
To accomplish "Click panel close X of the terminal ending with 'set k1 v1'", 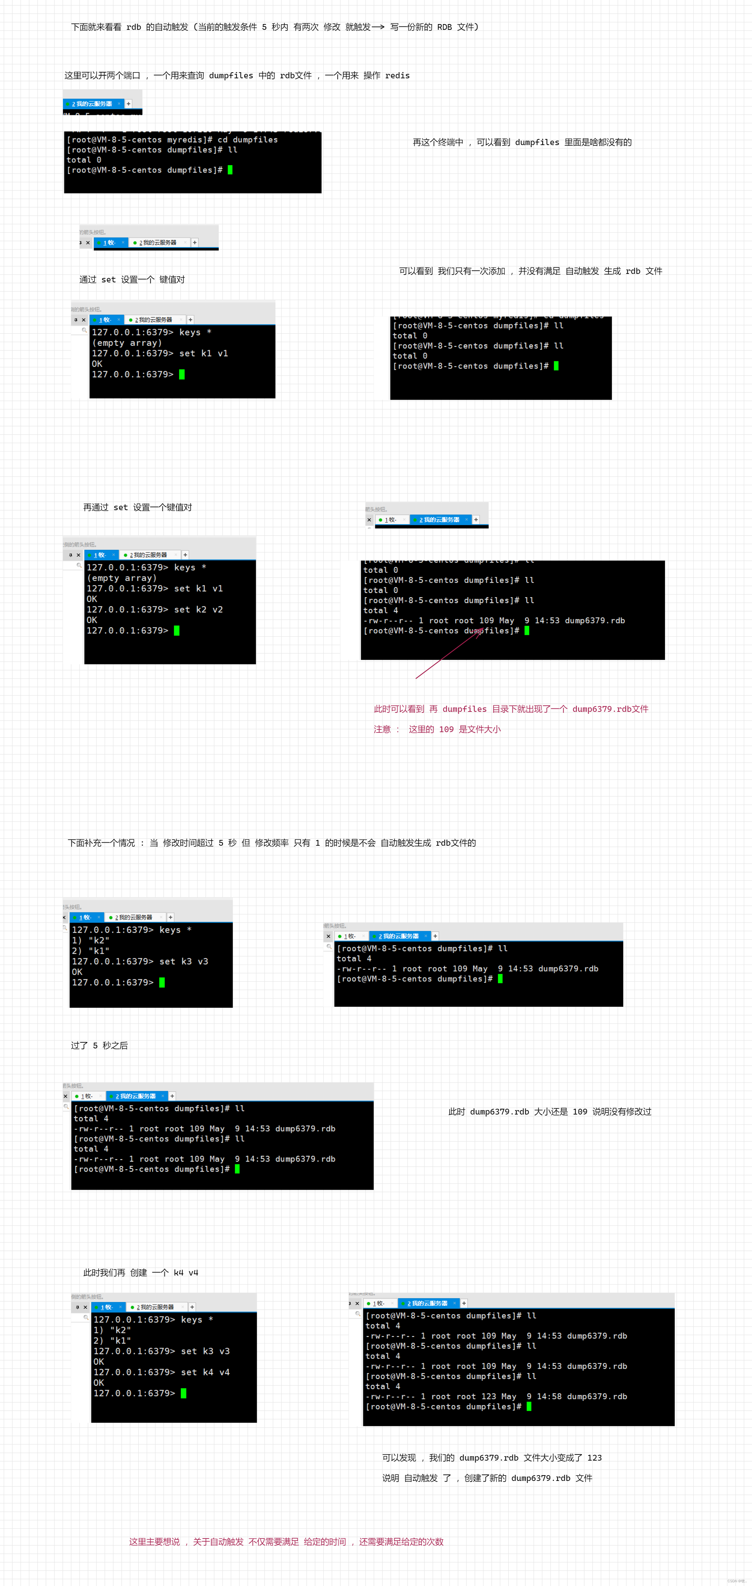I will (84, 320).
